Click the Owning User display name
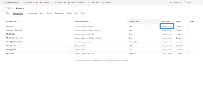 [11, 50]
